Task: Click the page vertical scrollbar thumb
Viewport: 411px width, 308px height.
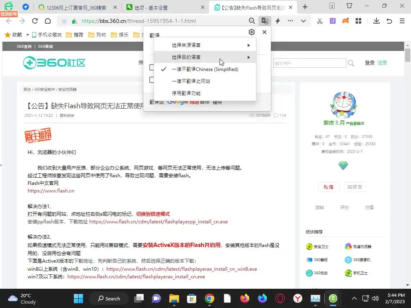Action: (407, 55)
